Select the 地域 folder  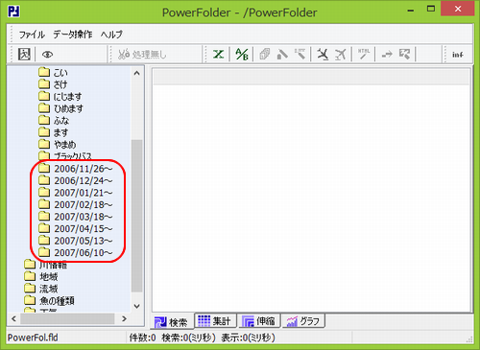(x=41, y=276)
